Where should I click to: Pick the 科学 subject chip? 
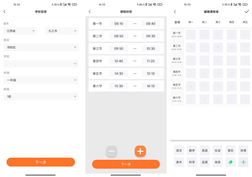point(192,162)
